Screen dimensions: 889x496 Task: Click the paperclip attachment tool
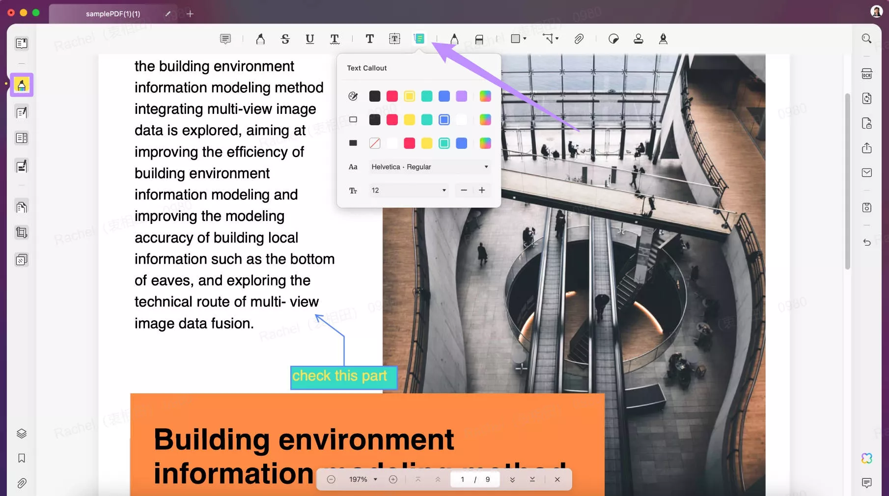click(579, 39)
